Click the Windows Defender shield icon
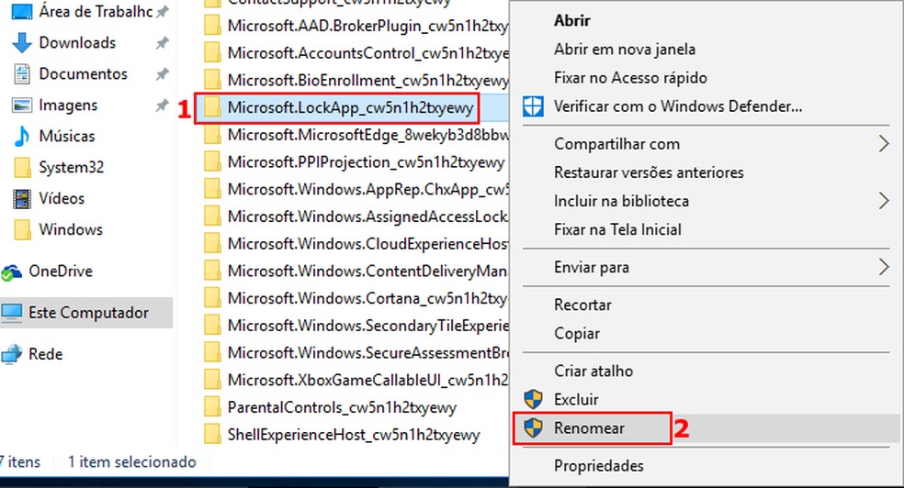The image size is (904, 488). [x=533, y=106]
